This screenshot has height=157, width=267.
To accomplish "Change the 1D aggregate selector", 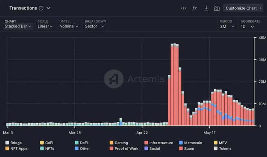I will [x=248, y=27].
